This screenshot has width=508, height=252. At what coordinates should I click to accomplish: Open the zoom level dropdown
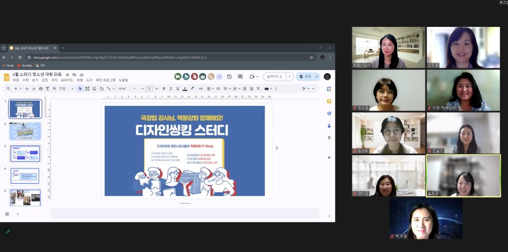pyautogui.click(x=65, y=88)
